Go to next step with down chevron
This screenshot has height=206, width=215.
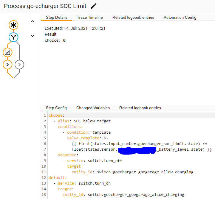[x=33, y=36]
